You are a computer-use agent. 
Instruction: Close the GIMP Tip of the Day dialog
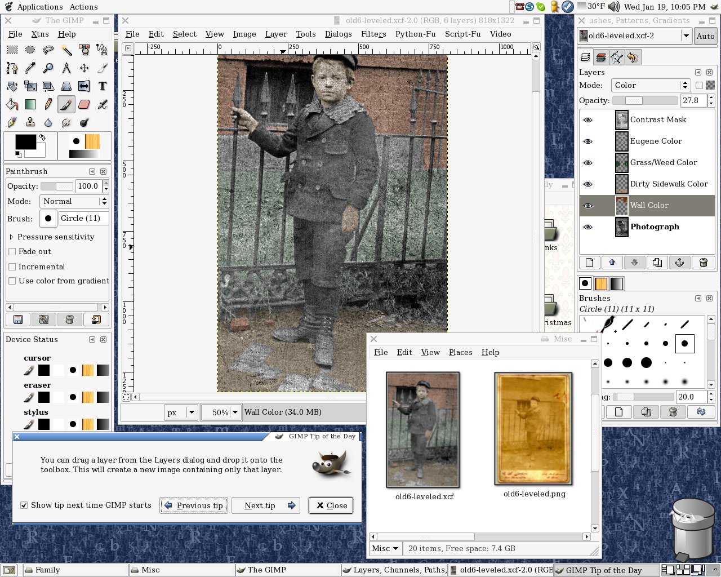[x=331, y=505]
